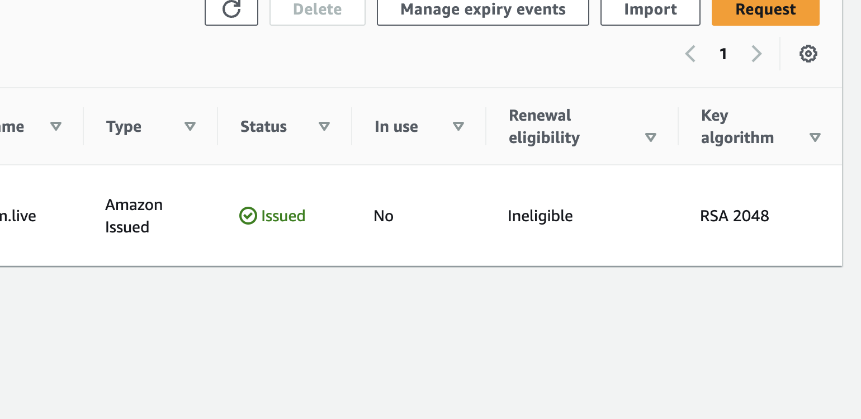This screenshot has height=419, width=861.
Task: Select page number 1
Action: pyautogui.click(x=723, y=54)
